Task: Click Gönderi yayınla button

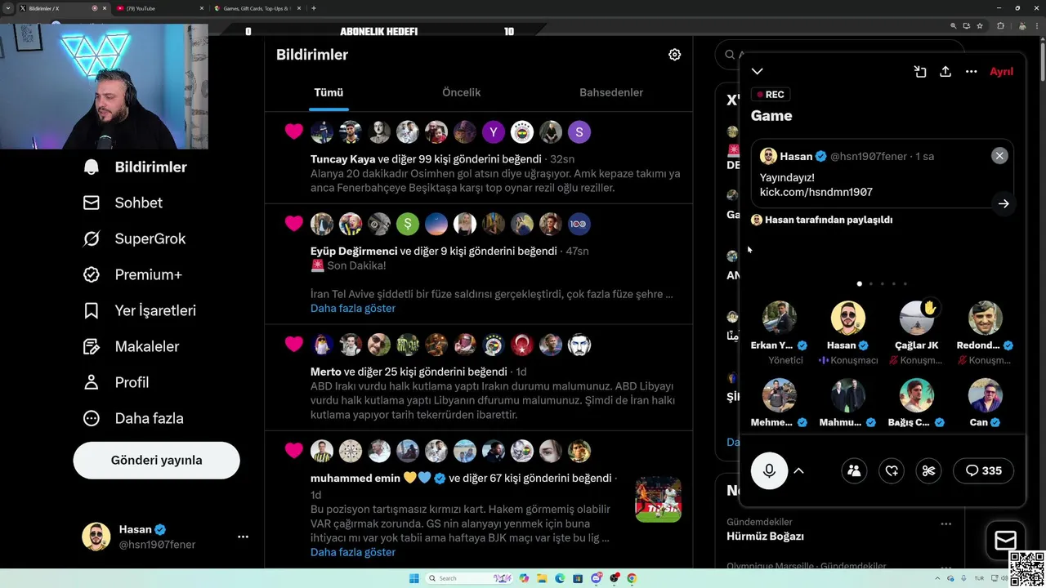Action: click(x=156, y=460)
